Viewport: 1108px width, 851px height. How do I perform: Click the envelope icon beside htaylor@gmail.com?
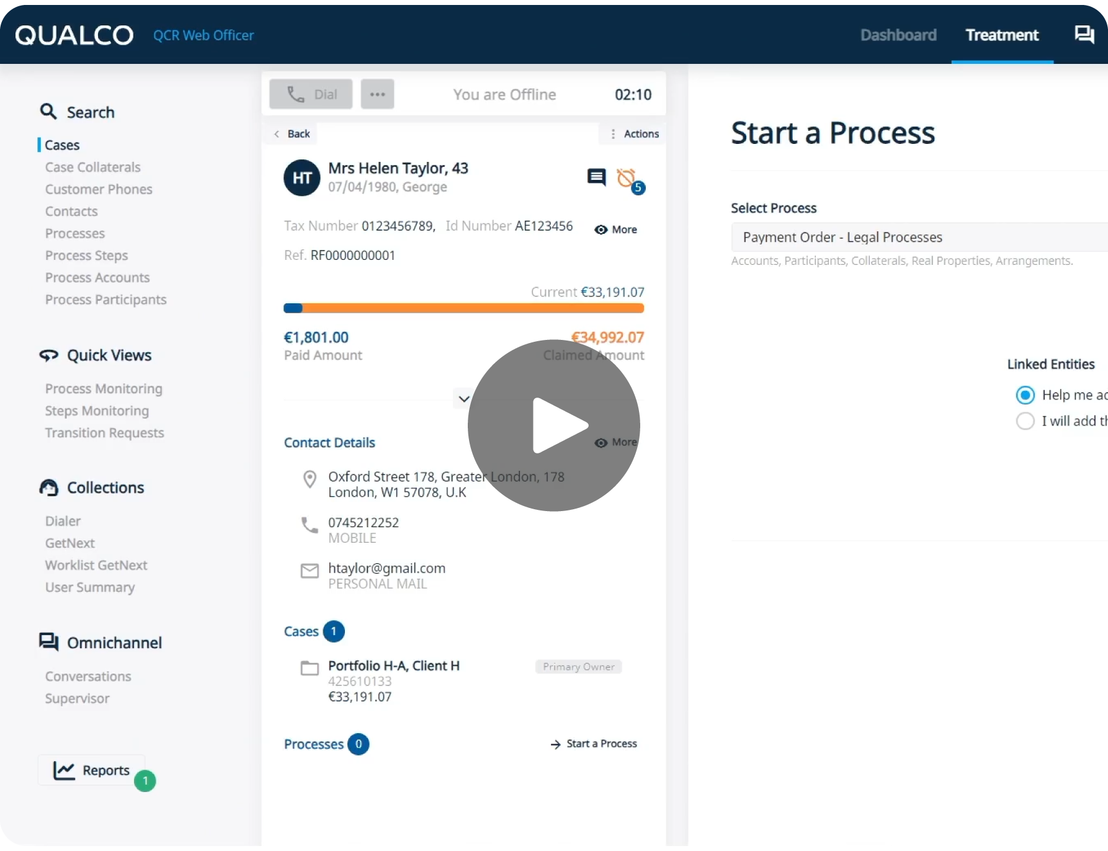tap(309, 571)
